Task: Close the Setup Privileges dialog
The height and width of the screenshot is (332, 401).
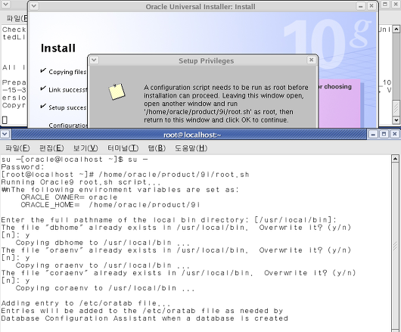Action: [x=311, y=60]
